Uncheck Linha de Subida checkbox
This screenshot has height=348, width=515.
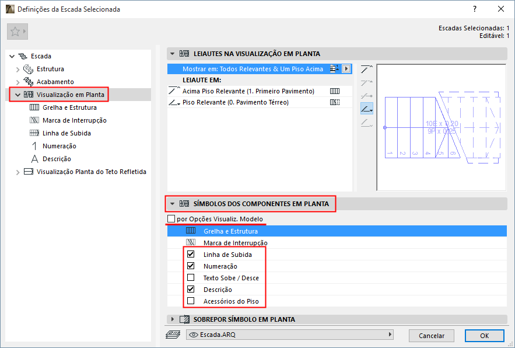pos(191,254)
